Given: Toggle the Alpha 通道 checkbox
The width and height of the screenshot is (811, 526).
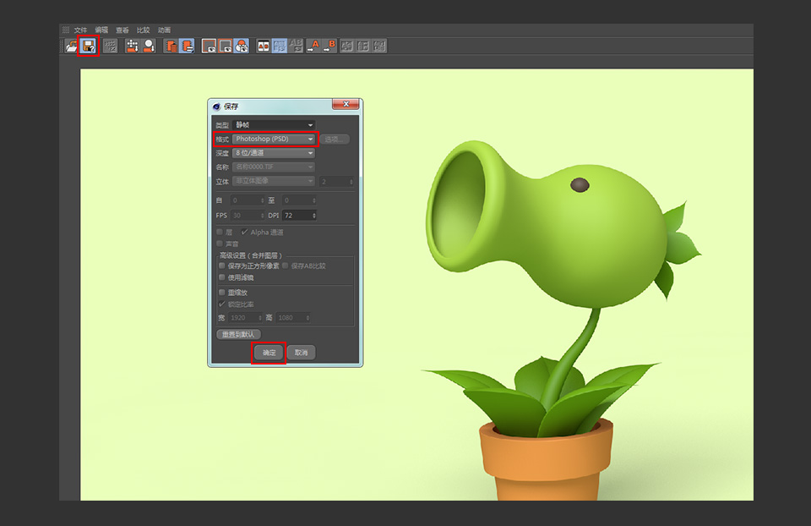Looking at the screenshot, I should [x=244, y=232].
